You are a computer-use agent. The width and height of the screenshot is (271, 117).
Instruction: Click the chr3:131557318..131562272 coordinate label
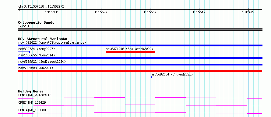41,7
